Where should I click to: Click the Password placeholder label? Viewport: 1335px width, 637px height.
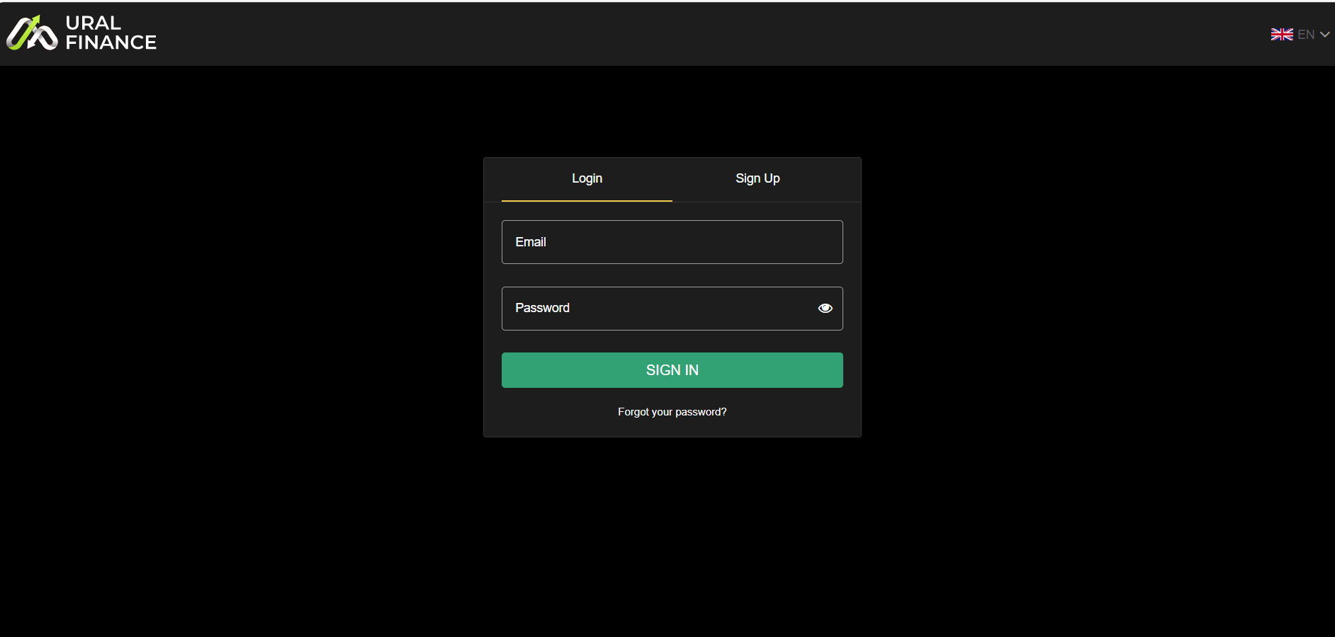coord(542,308)
